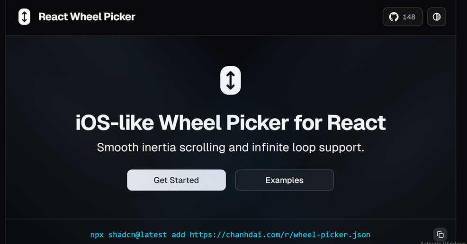Click the "iOS-like" word in headline

114,123
